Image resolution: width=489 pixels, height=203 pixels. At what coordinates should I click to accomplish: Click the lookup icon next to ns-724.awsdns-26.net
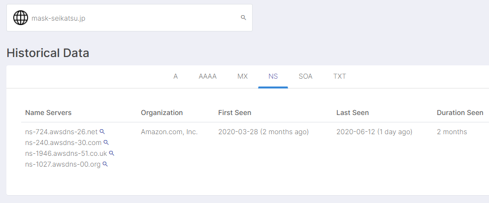[102, 132]
